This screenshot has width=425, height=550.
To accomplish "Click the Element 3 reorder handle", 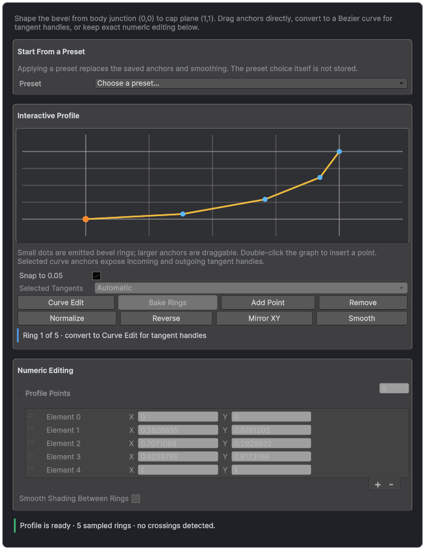I will (31, 456).
